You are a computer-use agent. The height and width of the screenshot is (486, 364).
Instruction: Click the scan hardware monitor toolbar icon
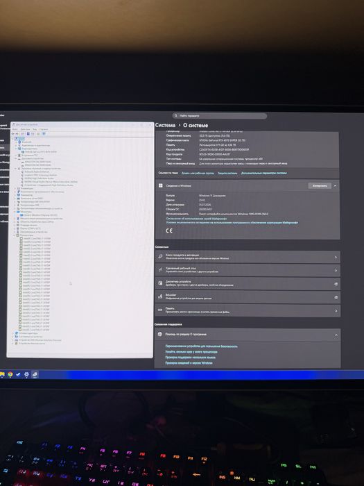(44, 134)
